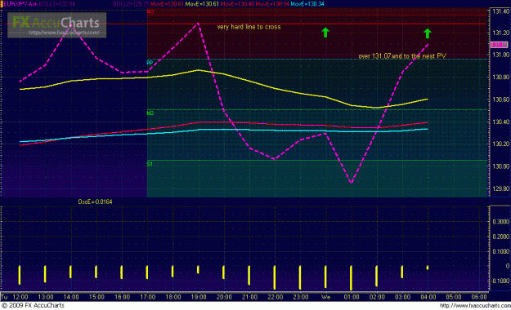Click the 22:00 time axis label

[275, 297]
